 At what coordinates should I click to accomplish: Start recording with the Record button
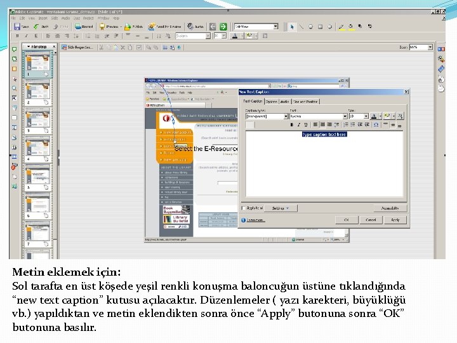tap(84, 27)
